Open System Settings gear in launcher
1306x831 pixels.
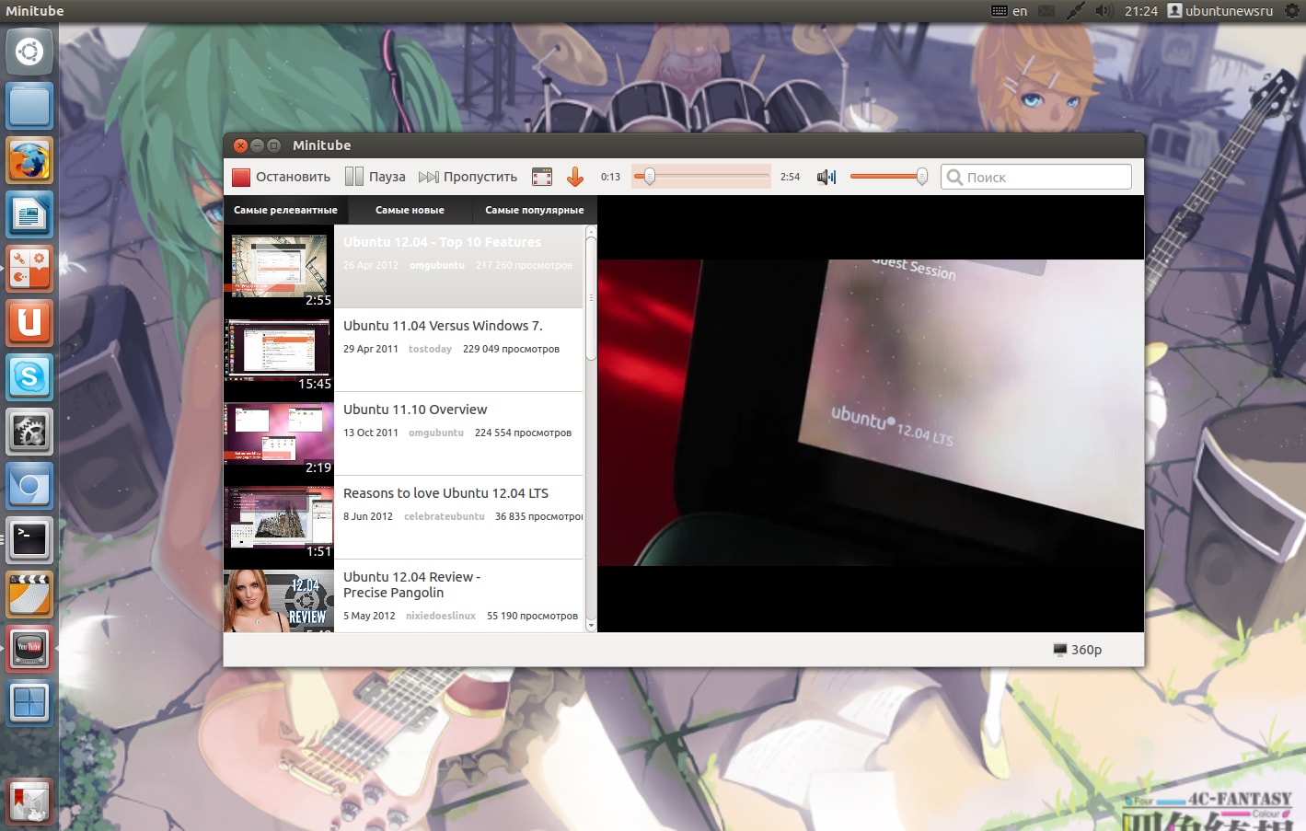(x=29, y=432)
